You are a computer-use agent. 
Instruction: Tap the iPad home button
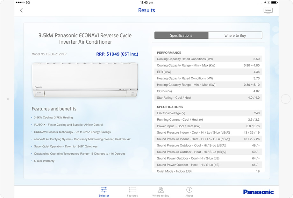pos(286,99)
